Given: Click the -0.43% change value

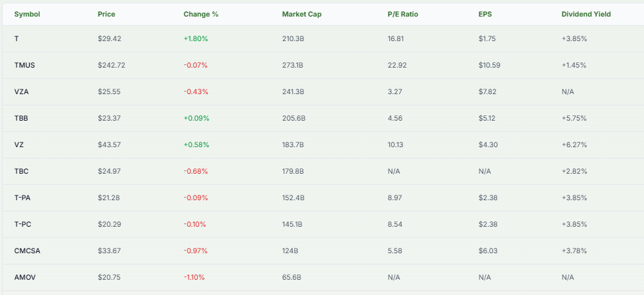Looking at the screenshot, I should (196, 92).
